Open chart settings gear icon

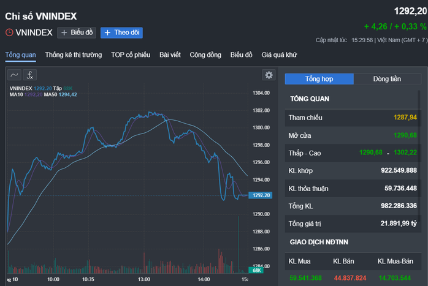coord(269,75)
